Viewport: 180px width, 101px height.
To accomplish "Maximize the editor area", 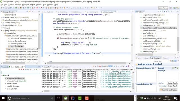I will click(133, 12).
